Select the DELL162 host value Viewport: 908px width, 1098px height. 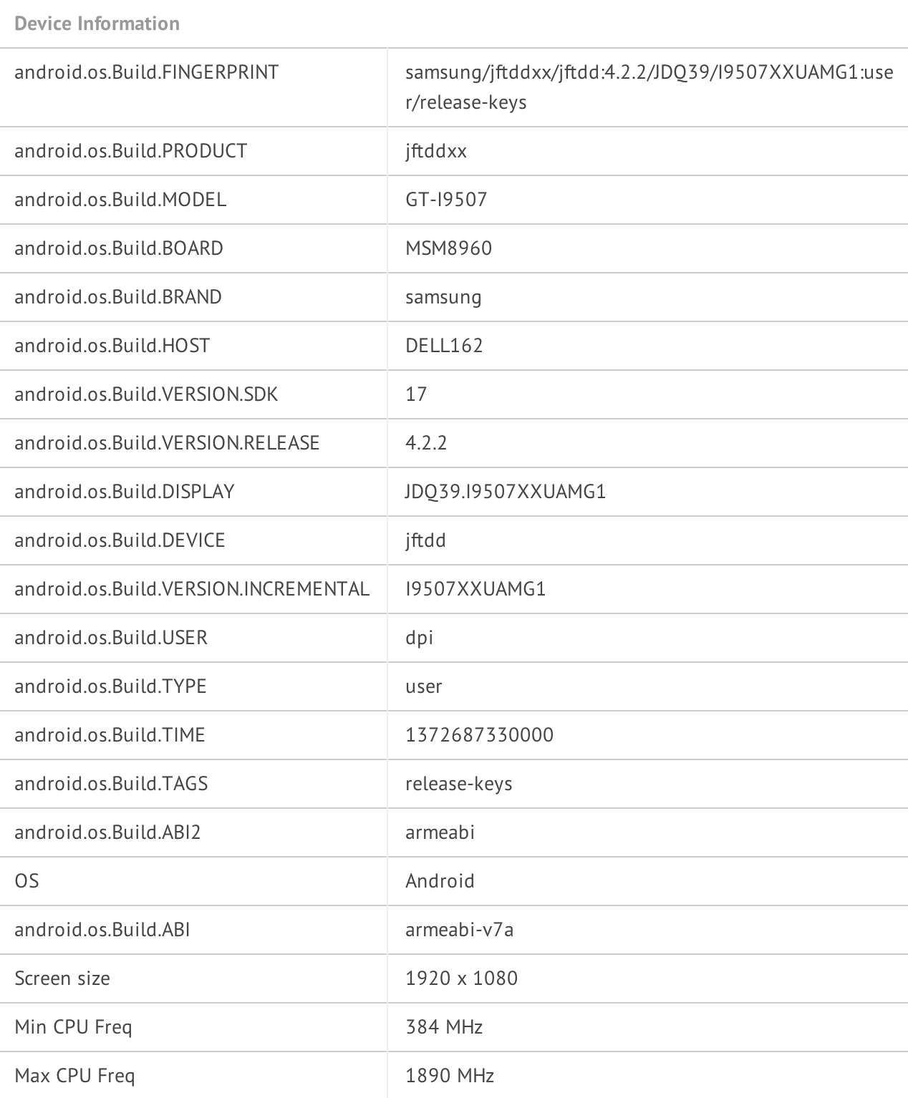[444, 346]
